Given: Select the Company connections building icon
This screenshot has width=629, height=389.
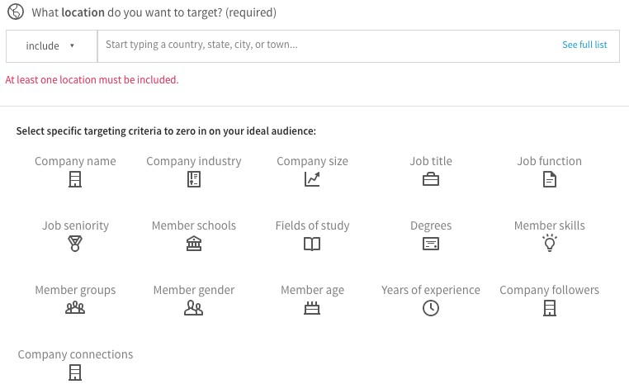Looking at the screenshot, I should [75, 372].
